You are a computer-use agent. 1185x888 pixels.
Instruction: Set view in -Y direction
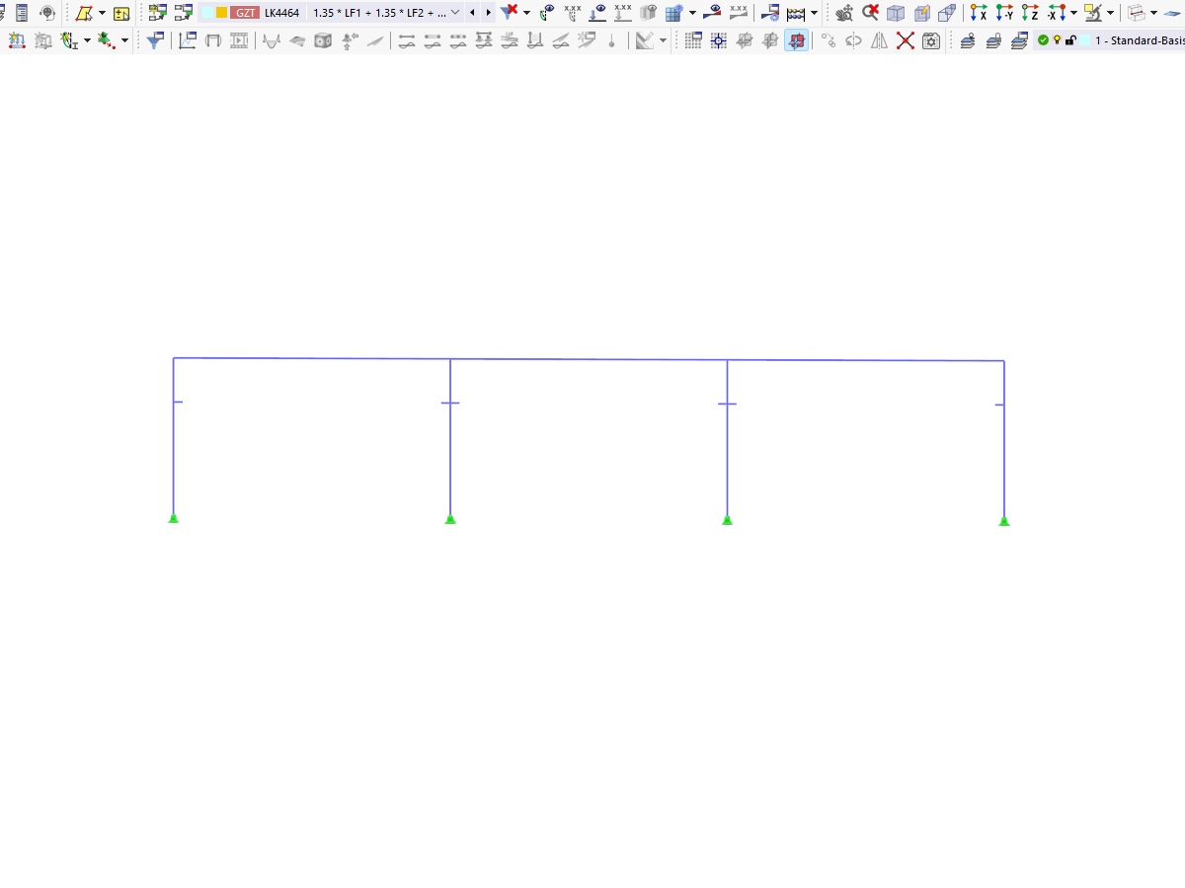tap(1003, 13)
